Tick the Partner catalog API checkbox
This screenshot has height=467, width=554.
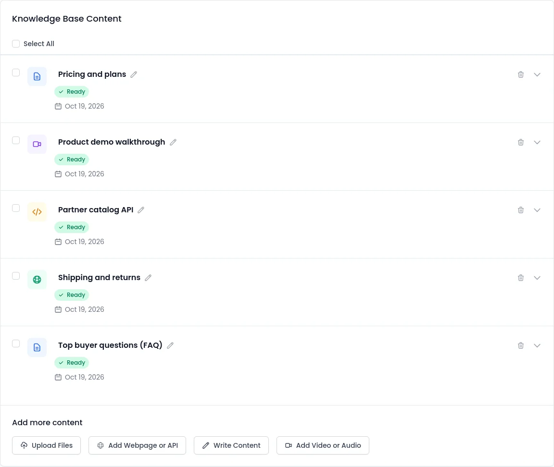point(16,208)
